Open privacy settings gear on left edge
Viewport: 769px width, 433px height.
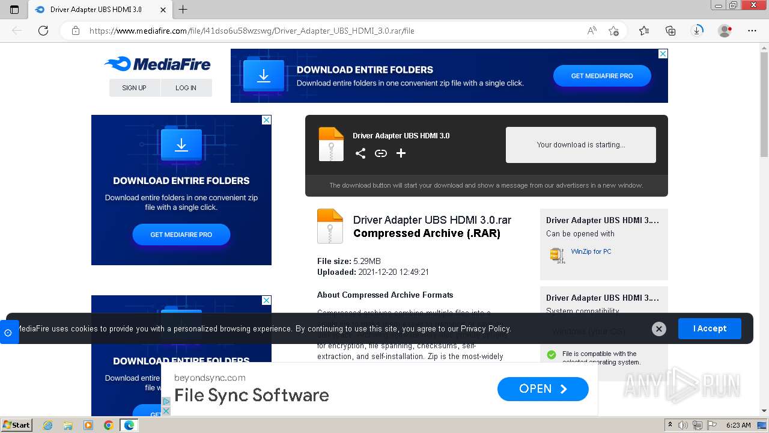coord(8,332)
